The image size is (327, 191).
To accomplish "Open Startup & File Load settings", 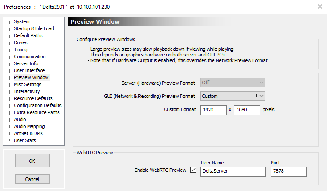I will 34,28.
